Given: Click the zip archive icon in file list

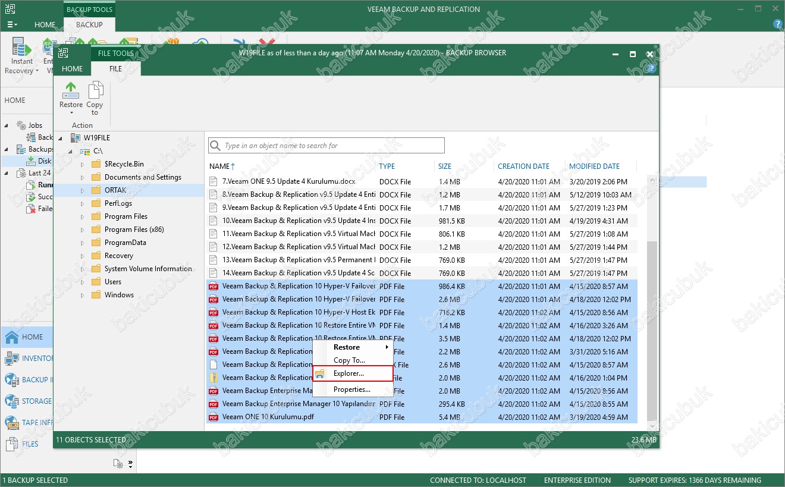Looking at the screenshot, I should pos(213,378).
